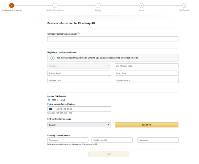
Task: Click the Next button
Action: coord(109,154)
